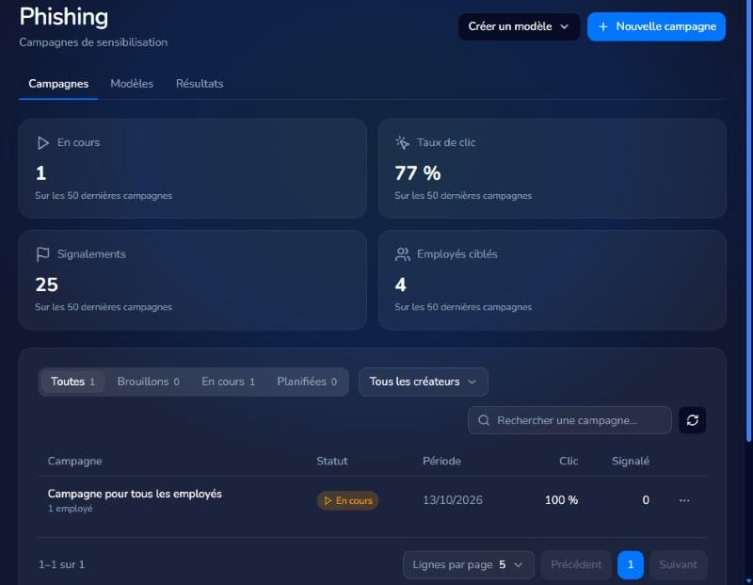The height and width of the screenshot is (585, 753).
Task: Start a Nouvelle campagne
Action: tap(656, 26)
